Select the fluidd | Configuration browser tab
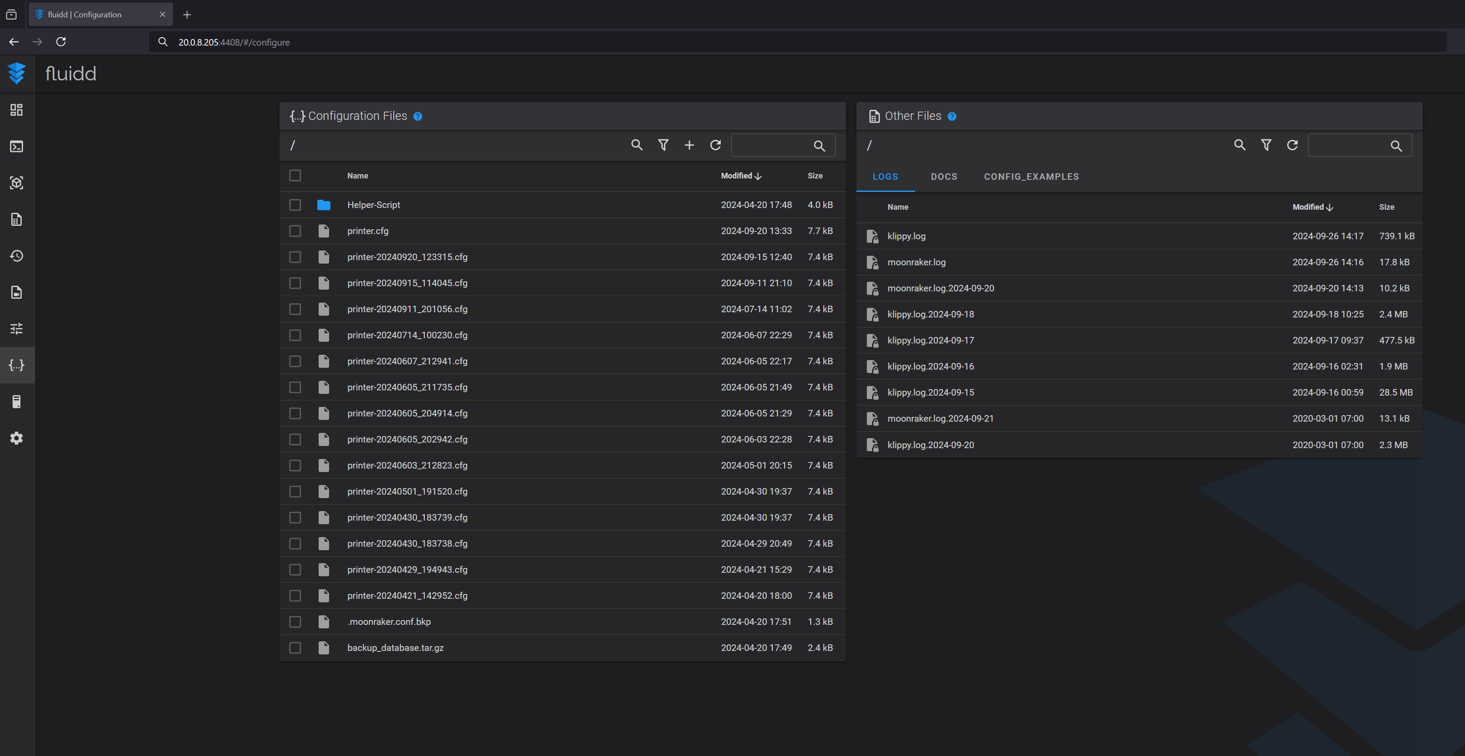 (x=101, y=15)
